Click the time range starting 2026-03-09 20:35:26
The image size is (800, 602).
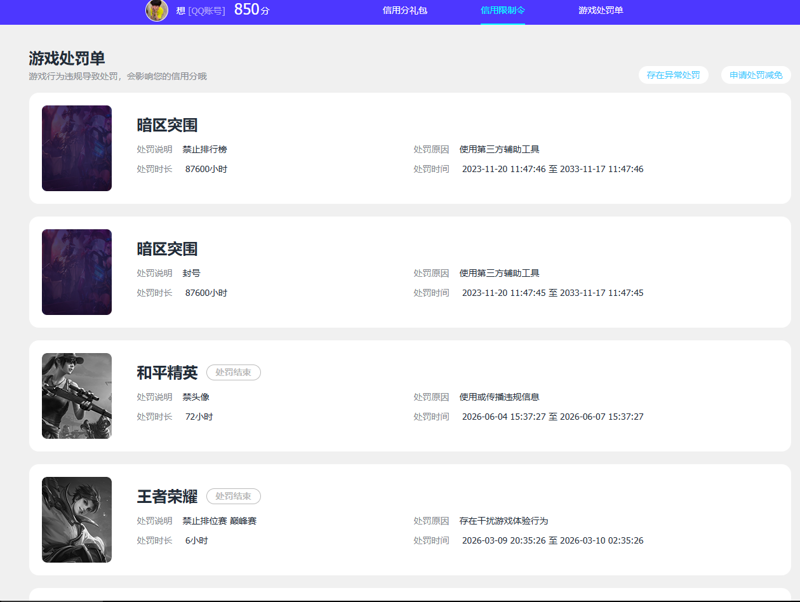point(552,541)
